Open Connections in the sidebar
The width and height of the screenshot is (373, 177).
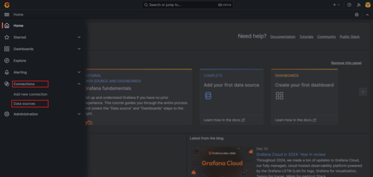point(24,84)
